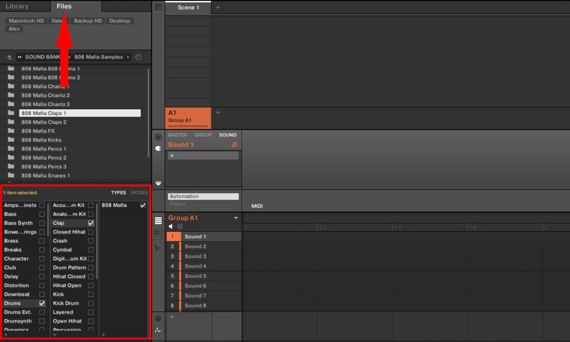Click SOUND BANK breadcrumb path
The width and height of the screenshot is (570, 342).
coord(42,57)
